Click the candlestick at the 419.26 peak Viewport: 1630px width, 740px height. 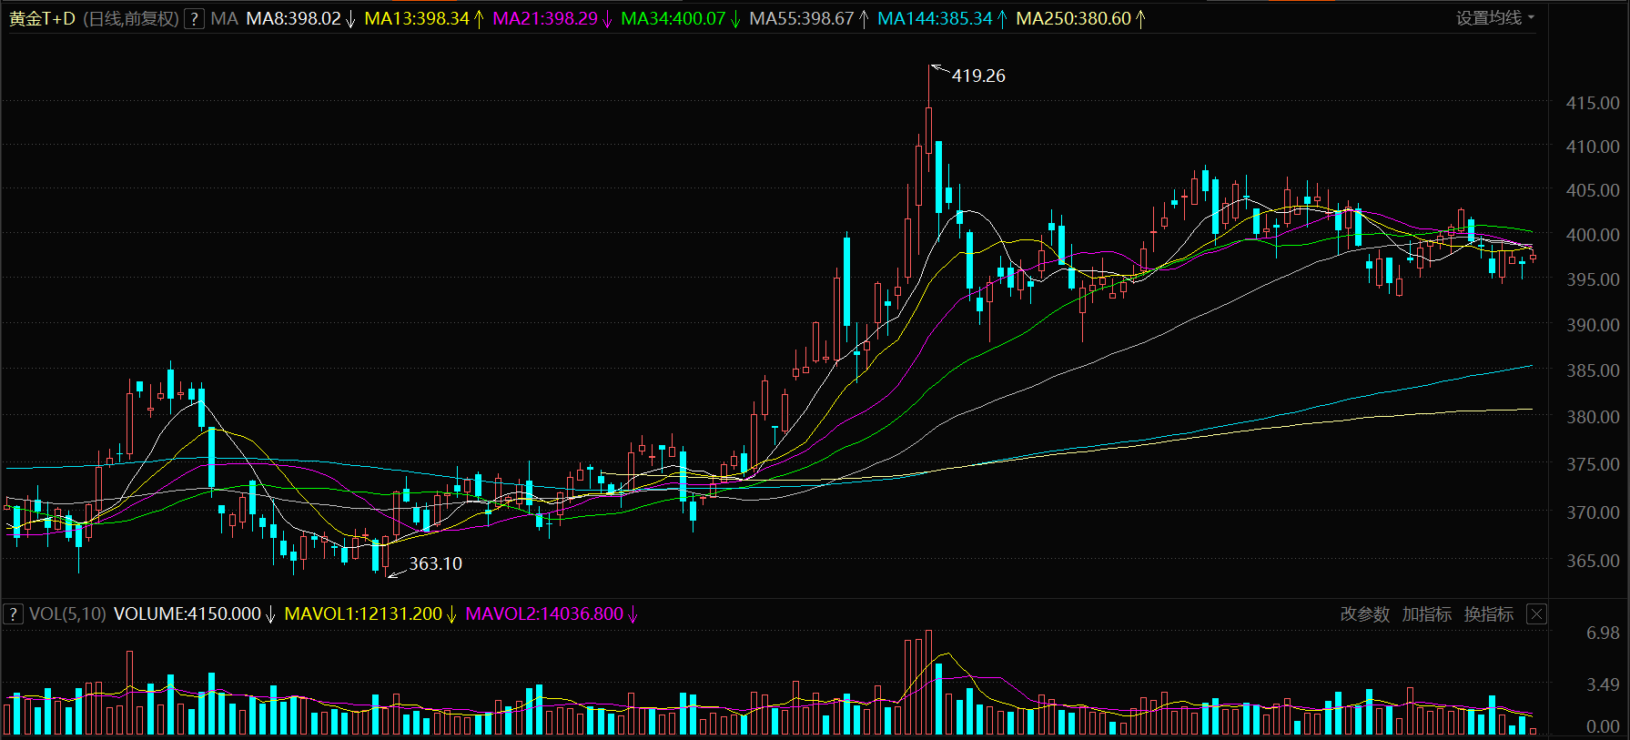[x=928, y=118]
